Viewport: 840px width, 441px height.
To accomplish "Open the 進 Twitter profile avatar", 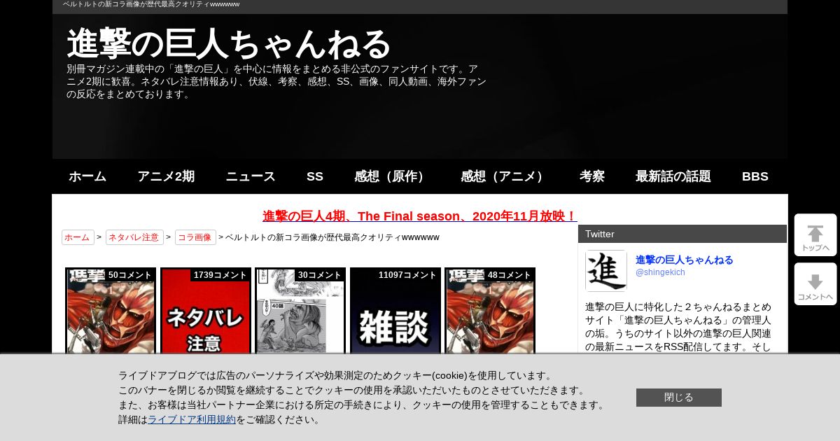I will click(606, 270).
